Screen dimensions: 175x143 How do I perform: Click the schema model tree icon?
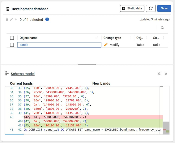(7, 74)
